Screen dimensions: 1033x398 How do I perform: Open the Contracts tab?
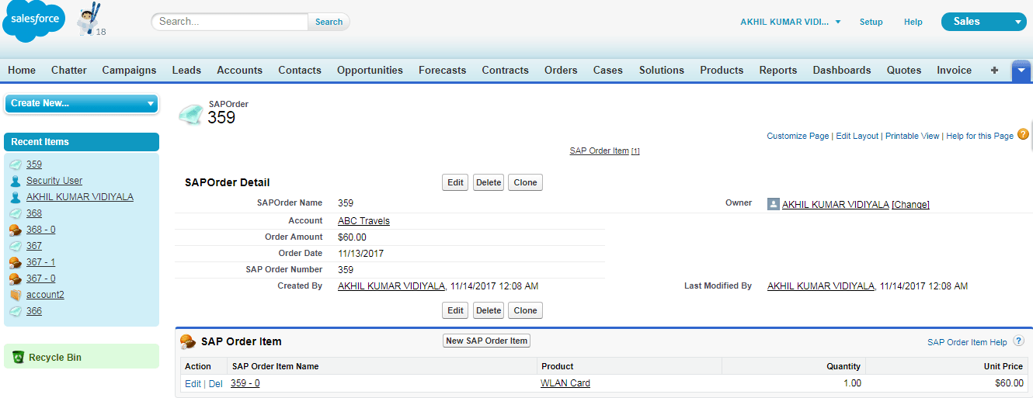tap(505, 70)
